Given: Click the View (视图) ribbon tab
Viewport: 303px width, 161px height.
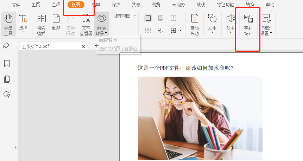Looking at the screenshot, I should (76, 5).
